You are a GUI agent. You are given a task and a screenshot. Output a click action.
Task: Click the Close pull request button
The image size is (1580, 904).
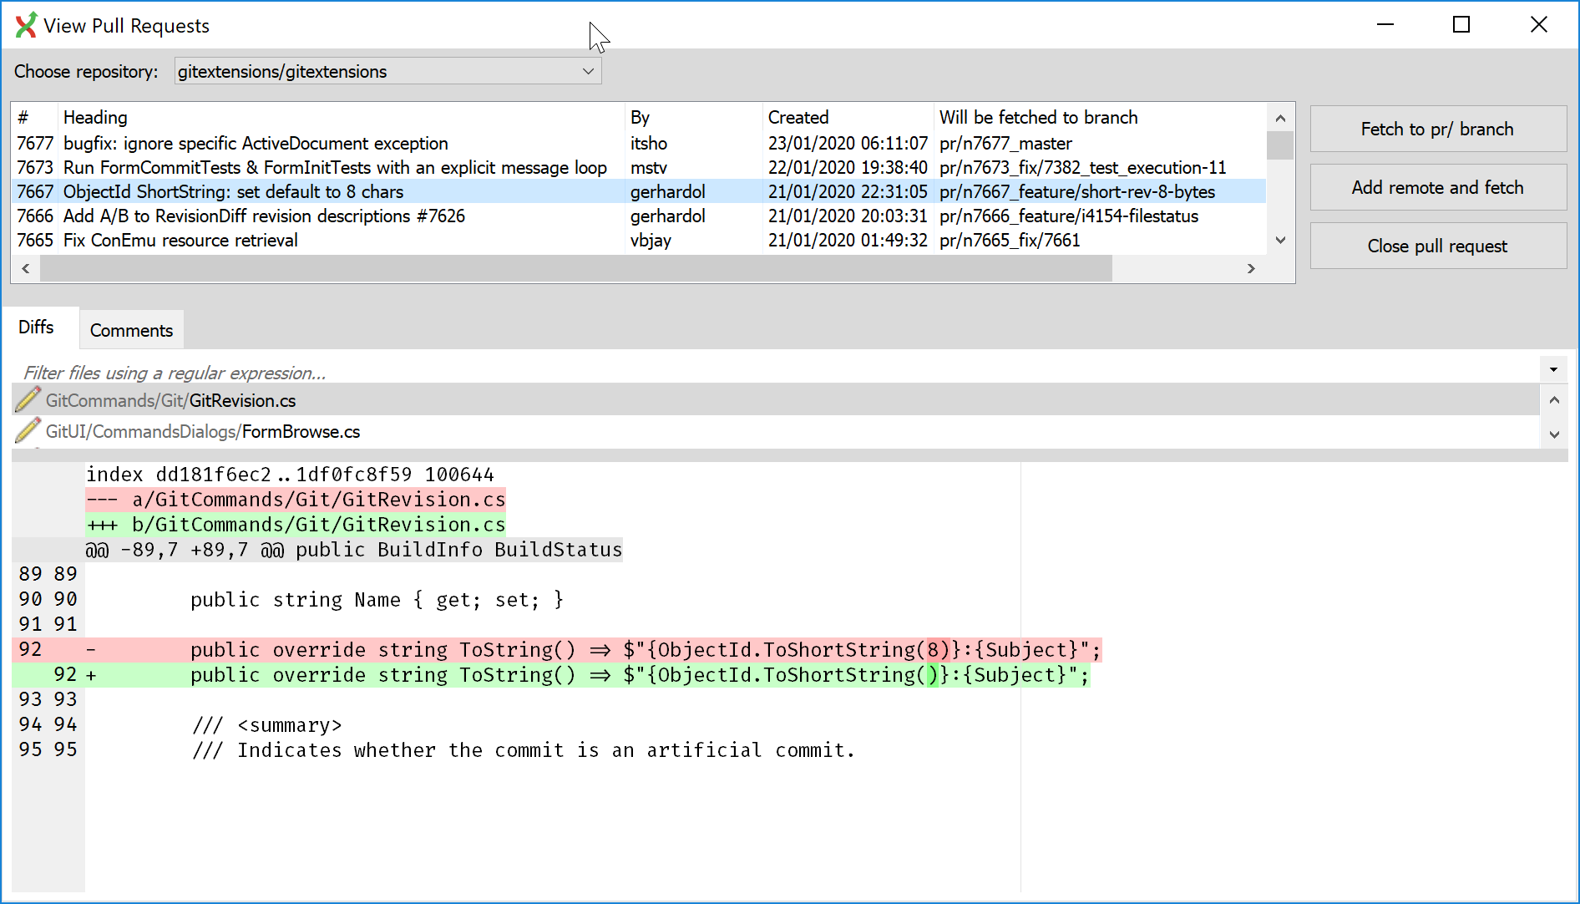pos(1437,246)
